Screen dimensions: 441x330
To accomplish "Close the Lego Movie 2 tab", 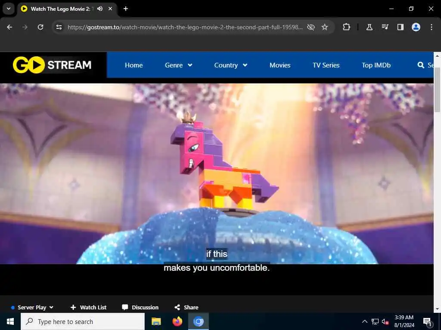I will (110, 9).
